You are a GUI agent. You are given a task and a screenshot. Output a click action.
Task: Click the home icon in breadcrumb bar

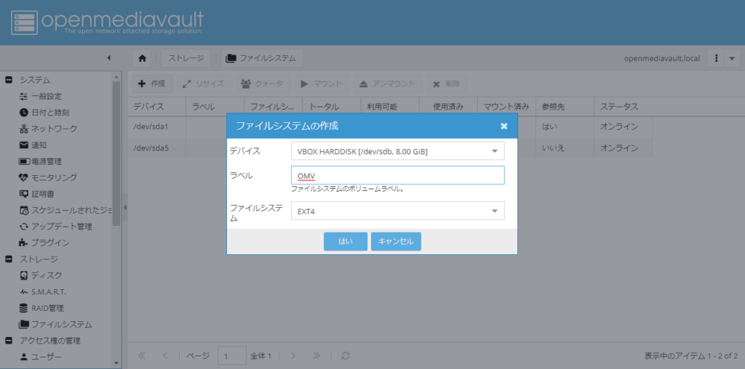tap(143, 58)
